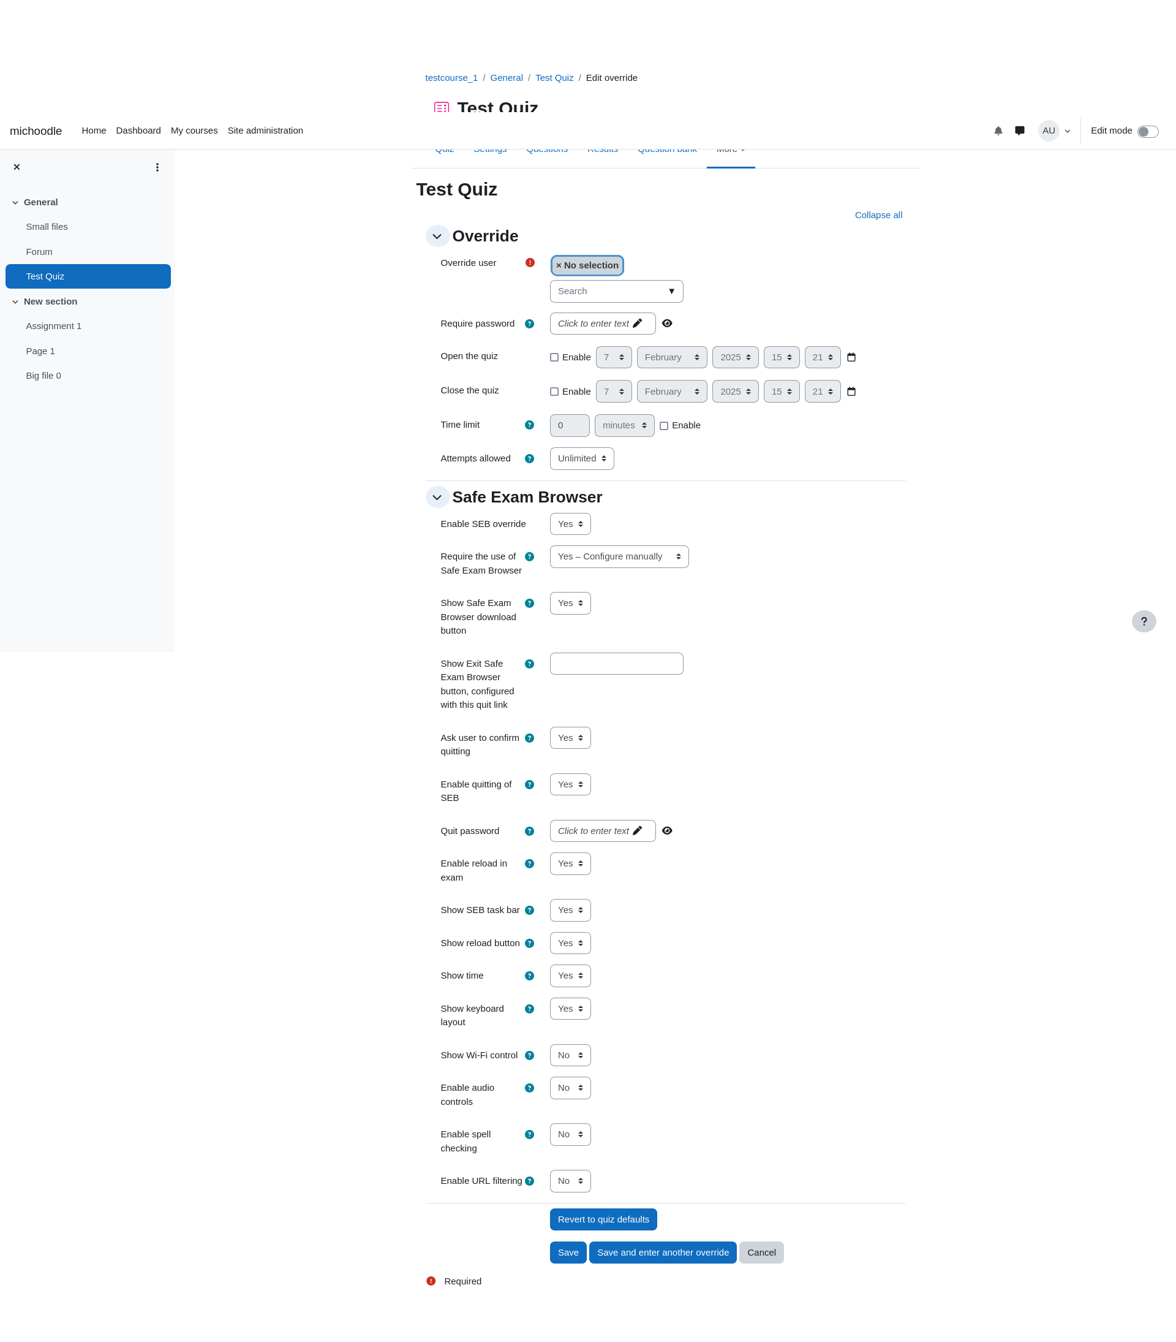The image size is (1176, 1342).
Task: Open the notifications bell
Action: pyautogui.click(x=998, y=131)
